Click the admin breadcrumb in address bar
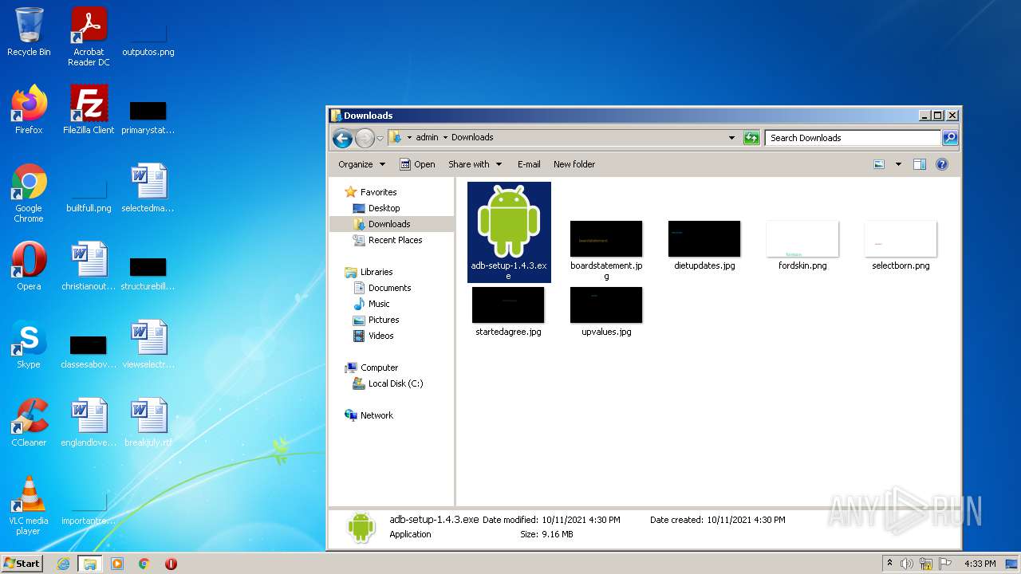This screenshot has height=574, width=1021. point(427,137)
